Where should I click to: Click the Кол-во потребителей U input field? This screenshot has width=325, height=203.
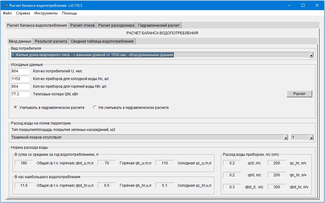click(20, 71)
